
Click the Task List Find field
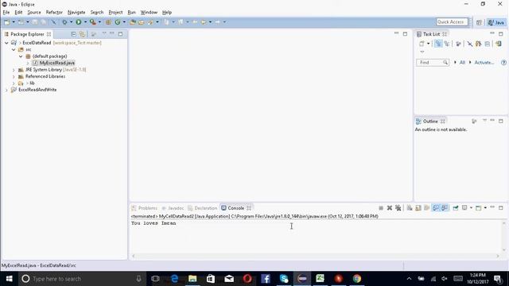[433, 62]
